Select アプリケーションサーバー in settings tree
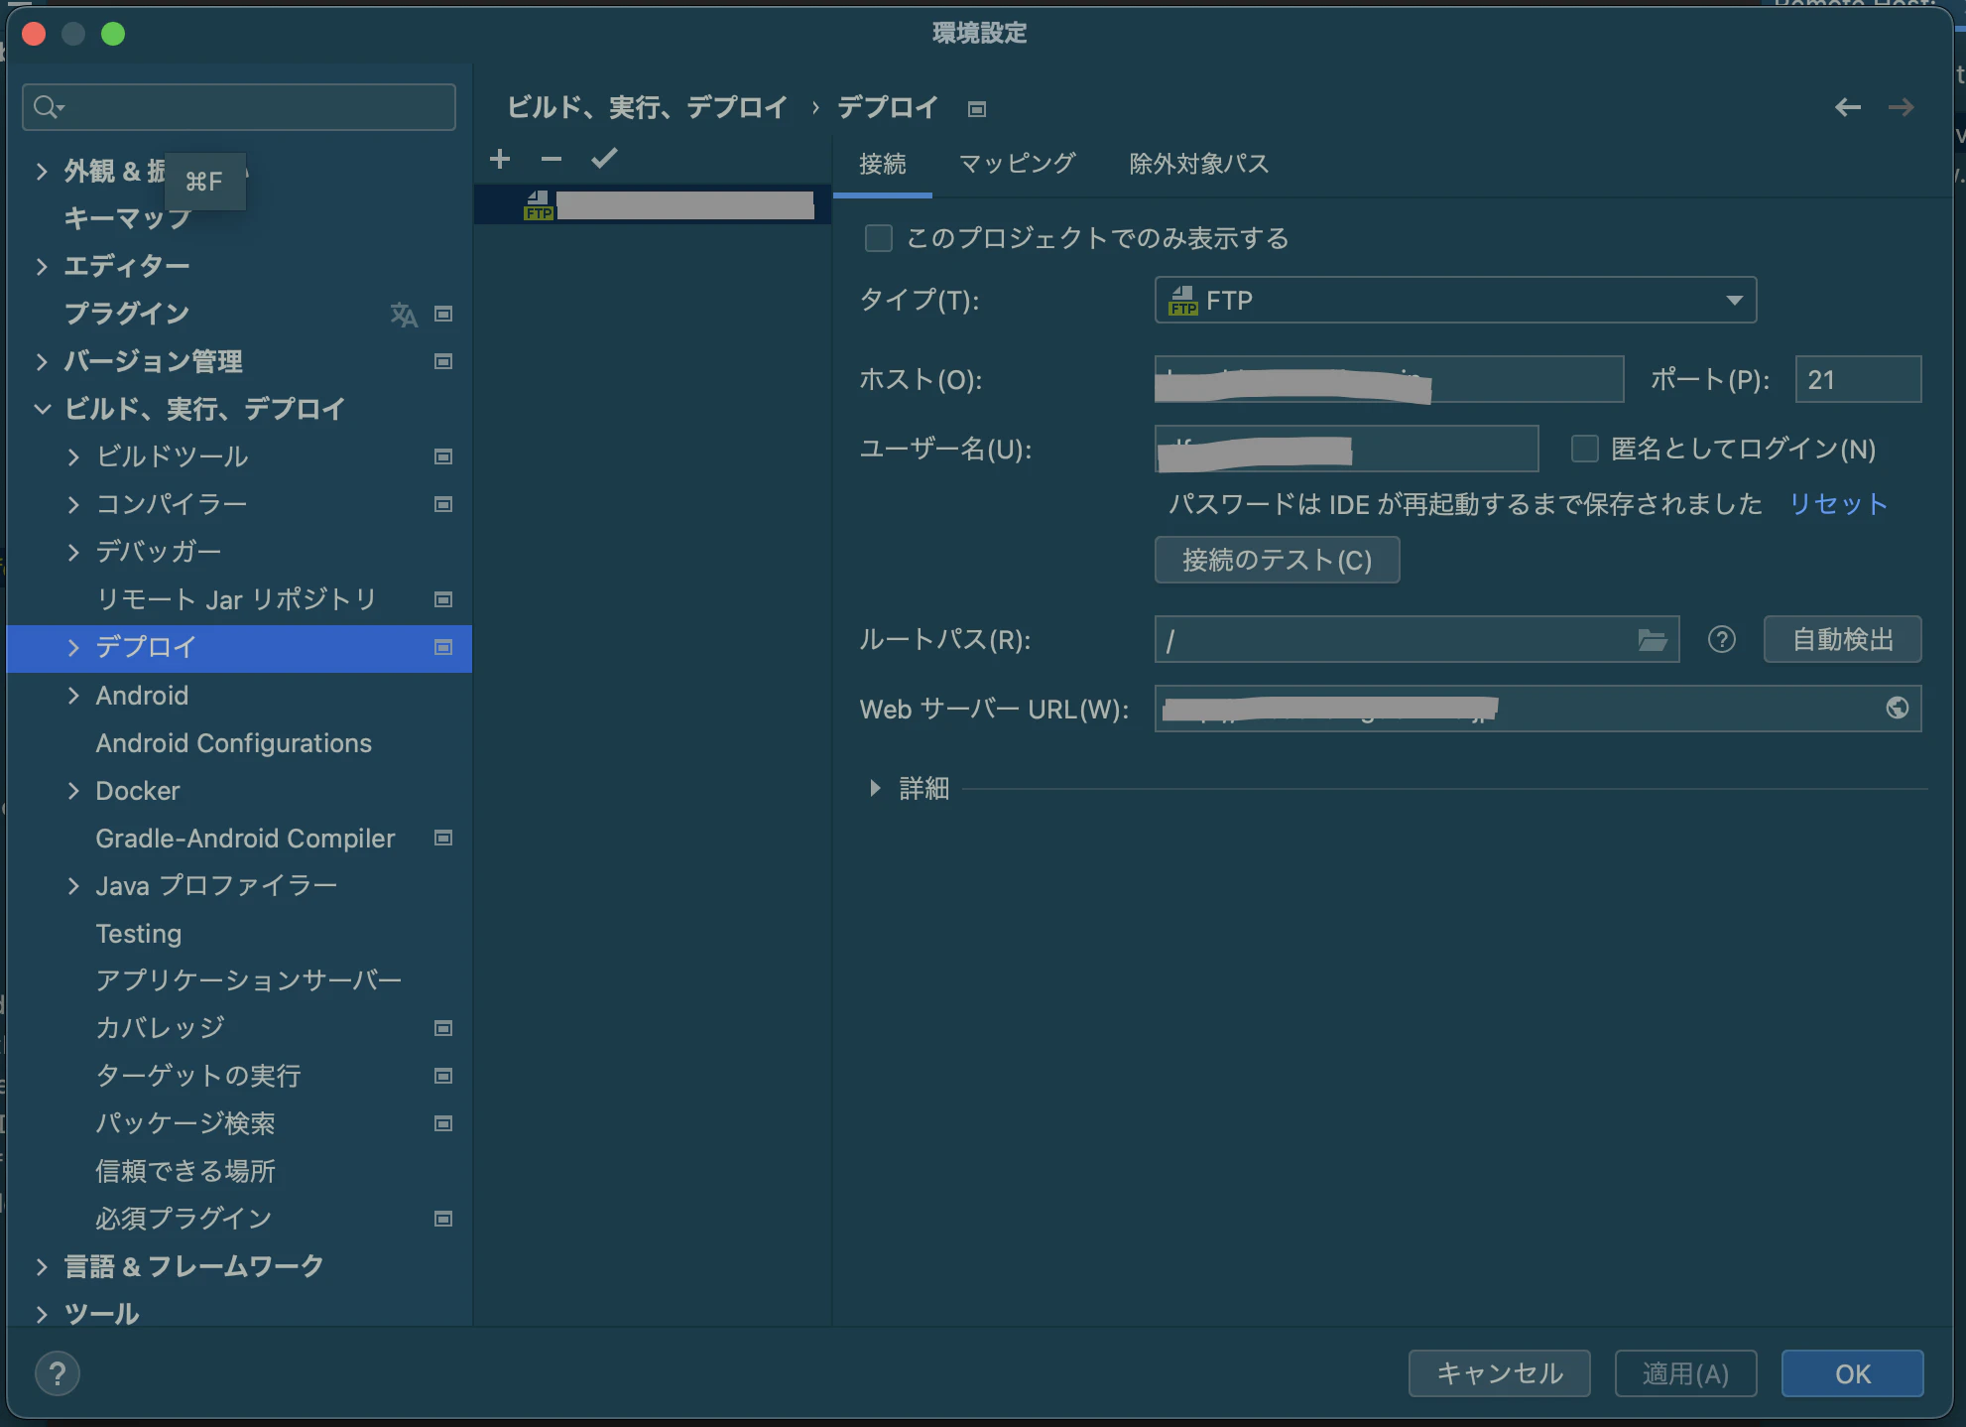Image resolution: width=1966 pixels, height=1427 pixels. coord(249,981)
